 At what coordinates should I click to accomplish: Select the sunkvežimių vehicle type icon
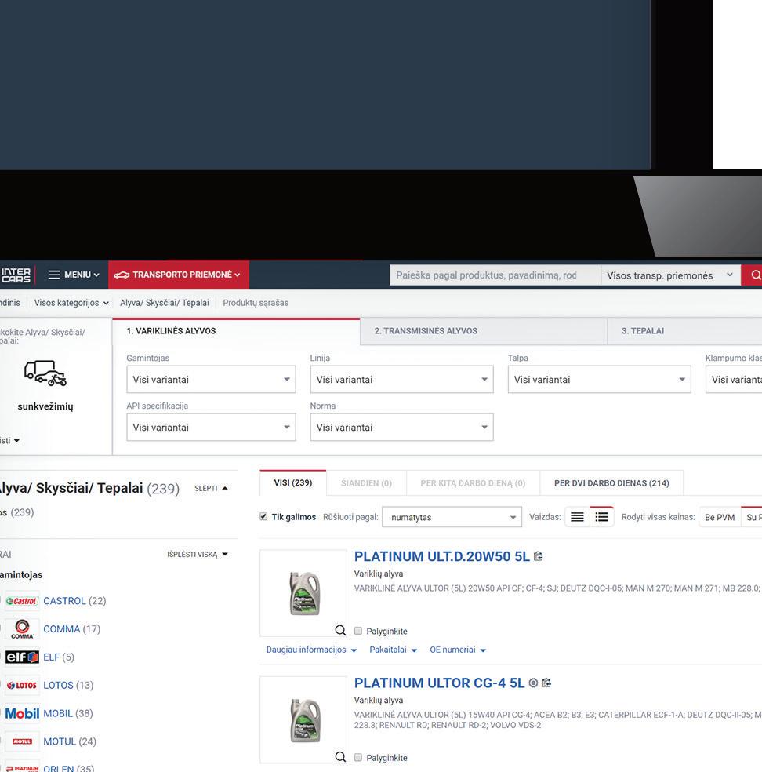point(45,374)
